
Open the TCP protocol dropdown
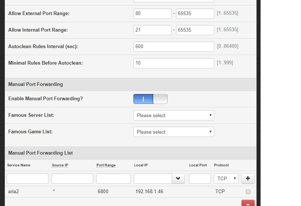tap(226, 178)
